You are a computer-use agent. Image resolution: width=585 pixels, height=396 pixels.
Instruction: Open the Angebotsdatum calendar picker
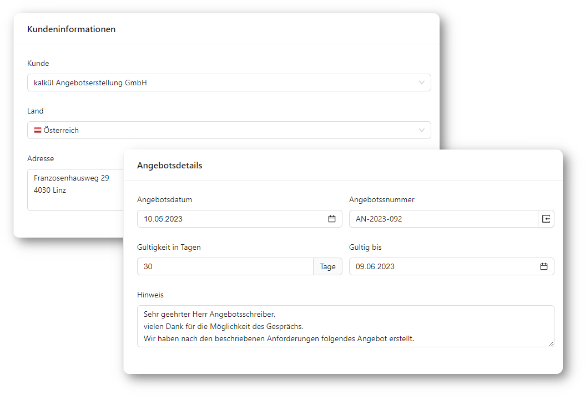click(x=332, y=219)
